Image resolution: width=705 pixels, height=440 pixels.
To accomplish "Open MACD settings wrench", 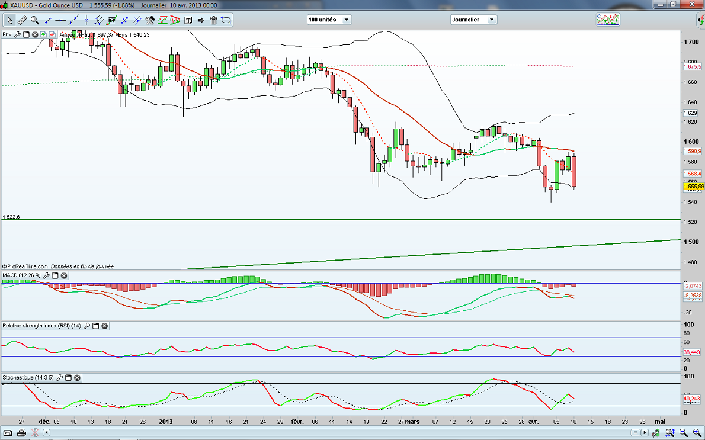I will [46, 276].
